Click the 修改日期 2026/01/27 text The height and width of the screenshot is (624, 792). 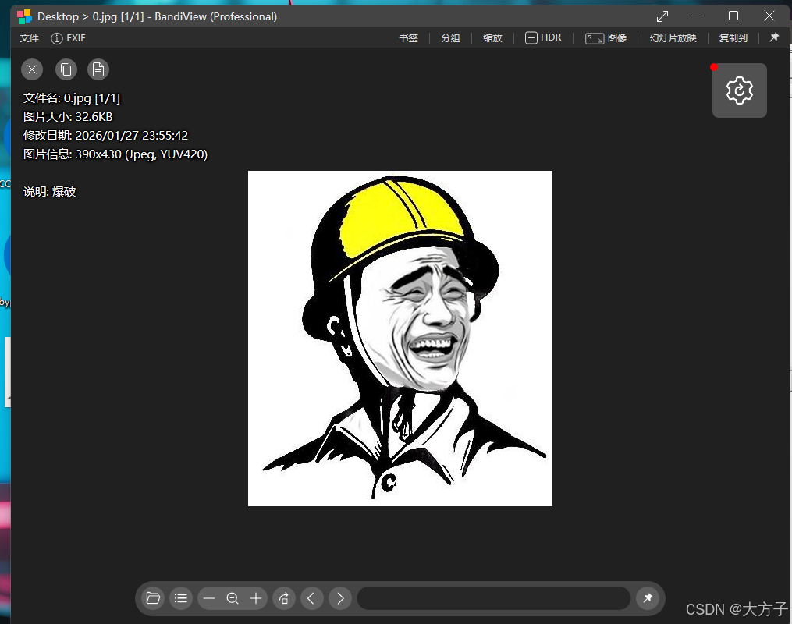105,135
